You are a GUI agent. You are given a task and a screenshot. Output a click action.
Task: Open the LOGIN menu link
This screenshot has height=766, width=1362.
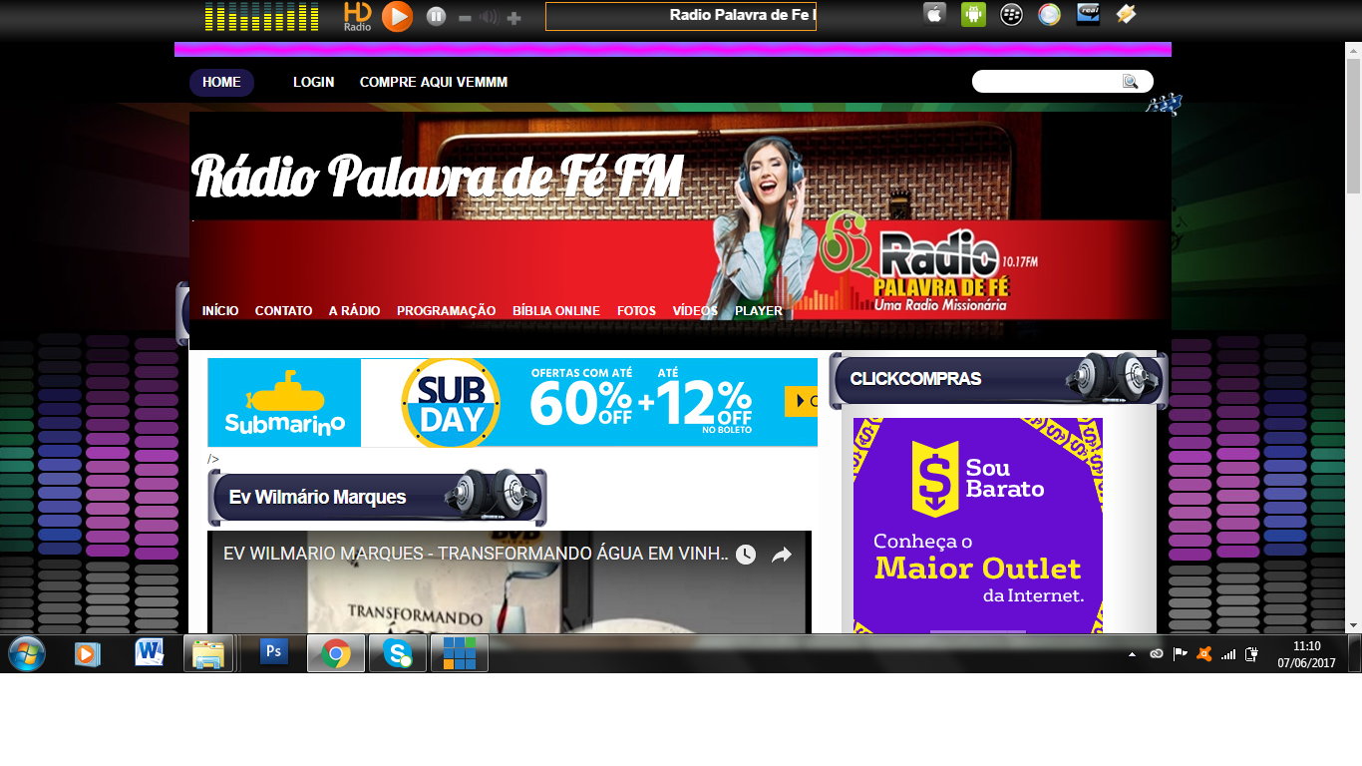pyautogui.click(x=313, y=82)
